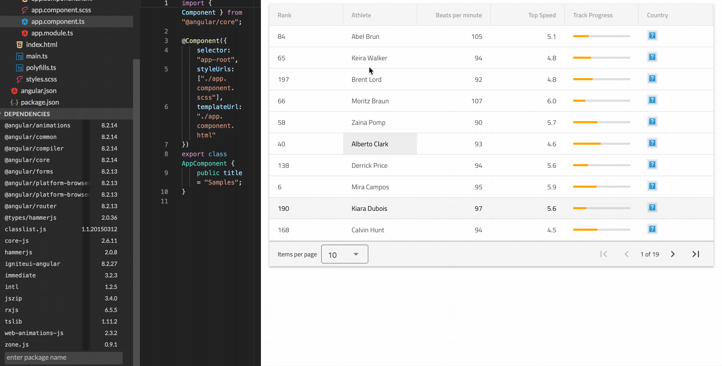Click the red Angular icon beside app.module.ts
Viewport: 722px width, 366px height.
pyautogui.click(x=25, y=33)
